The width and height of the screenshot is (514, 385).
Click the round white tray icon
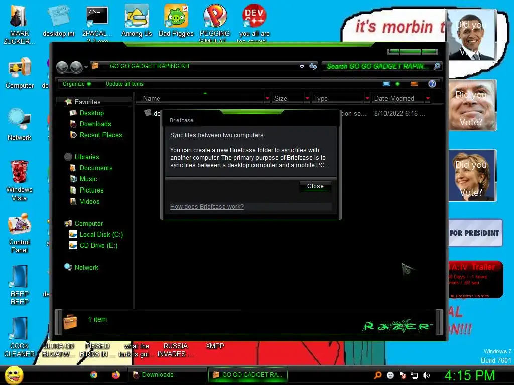click(390, 375)
